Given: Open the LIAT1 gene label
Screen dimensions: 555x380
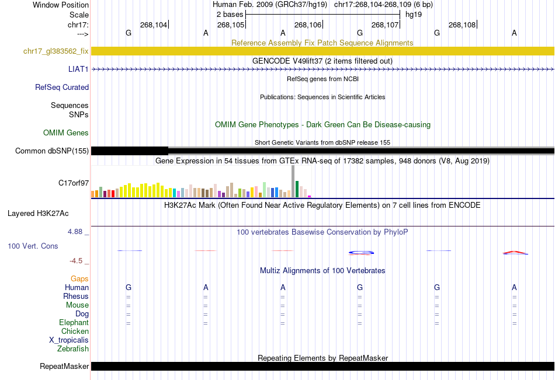Looking at the screenshot, I should point(78,69).
